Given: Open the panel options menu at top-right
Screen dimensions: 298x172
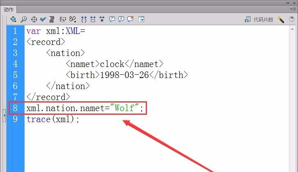Looking at the screenshot, I should point(293,9).
